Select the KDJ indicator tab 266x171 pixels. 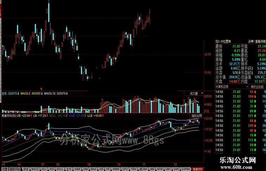tap(44, 169)
